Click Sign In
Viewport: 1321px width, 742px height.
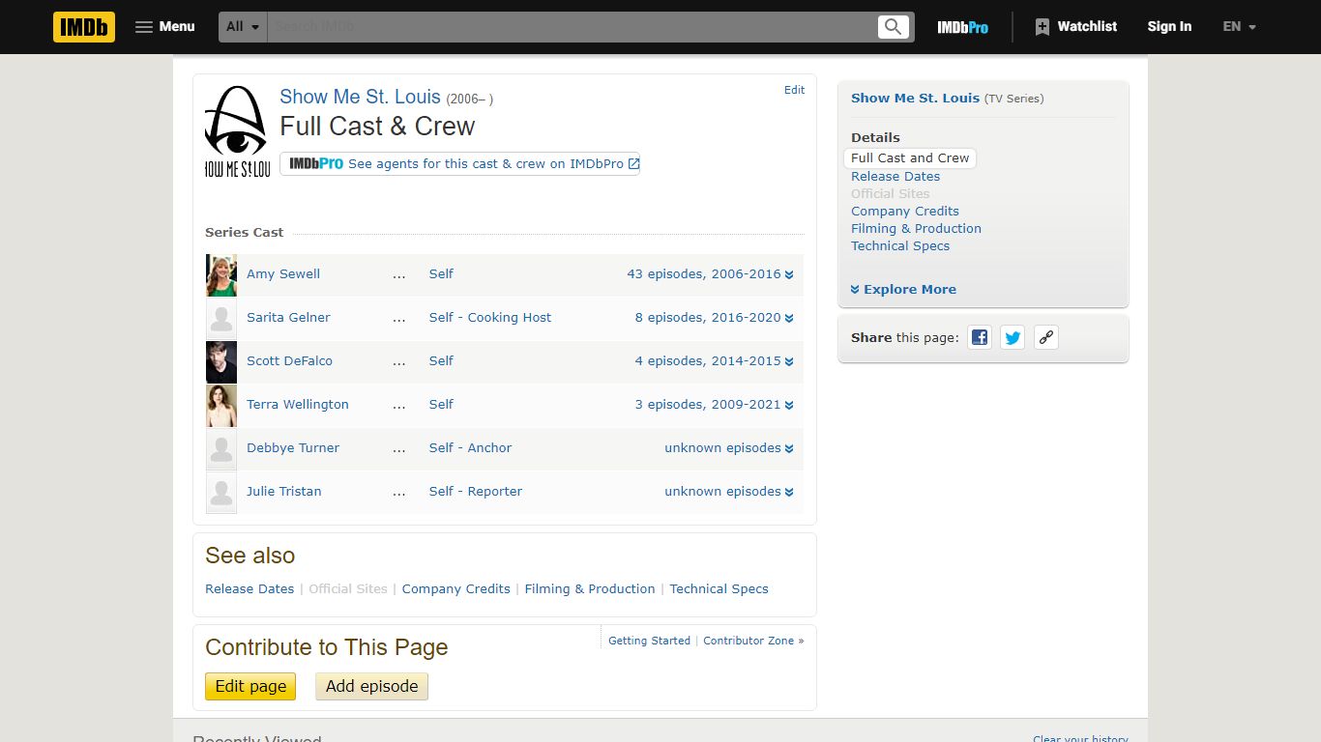point(1169,27)
